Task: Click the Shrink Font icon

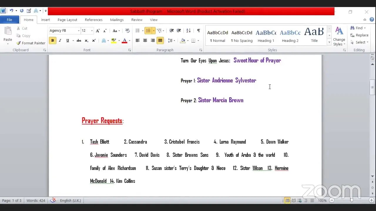Action: pyautogui.click(x=105, y=30)
